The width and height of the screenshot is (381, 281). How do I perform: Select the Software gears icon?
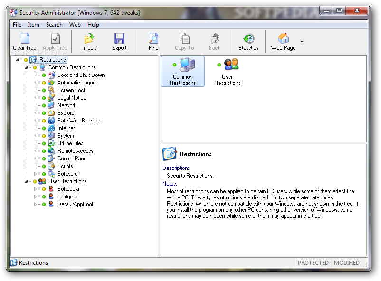click(x=51, y=174)
